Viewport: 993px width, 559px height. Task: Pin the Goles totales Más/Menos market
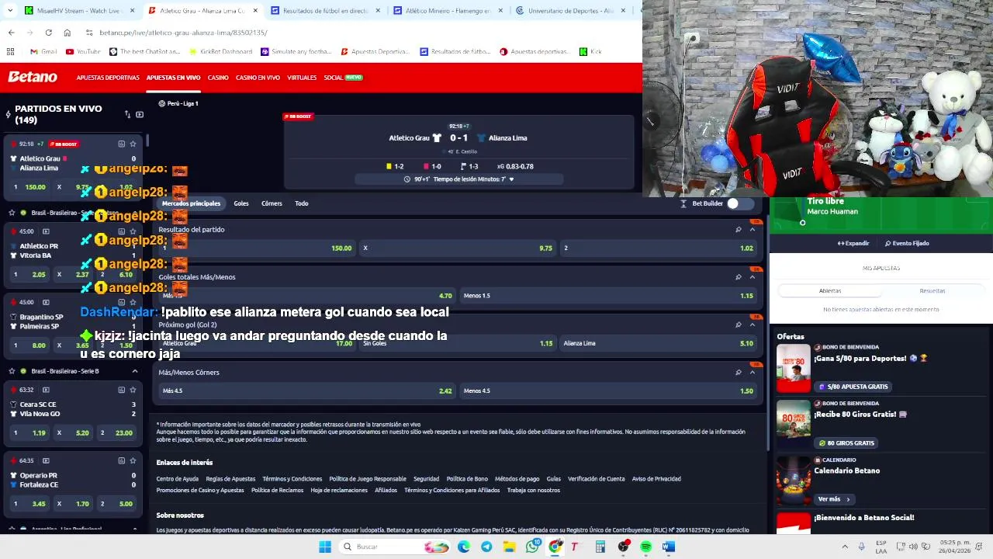coord(738,277)
